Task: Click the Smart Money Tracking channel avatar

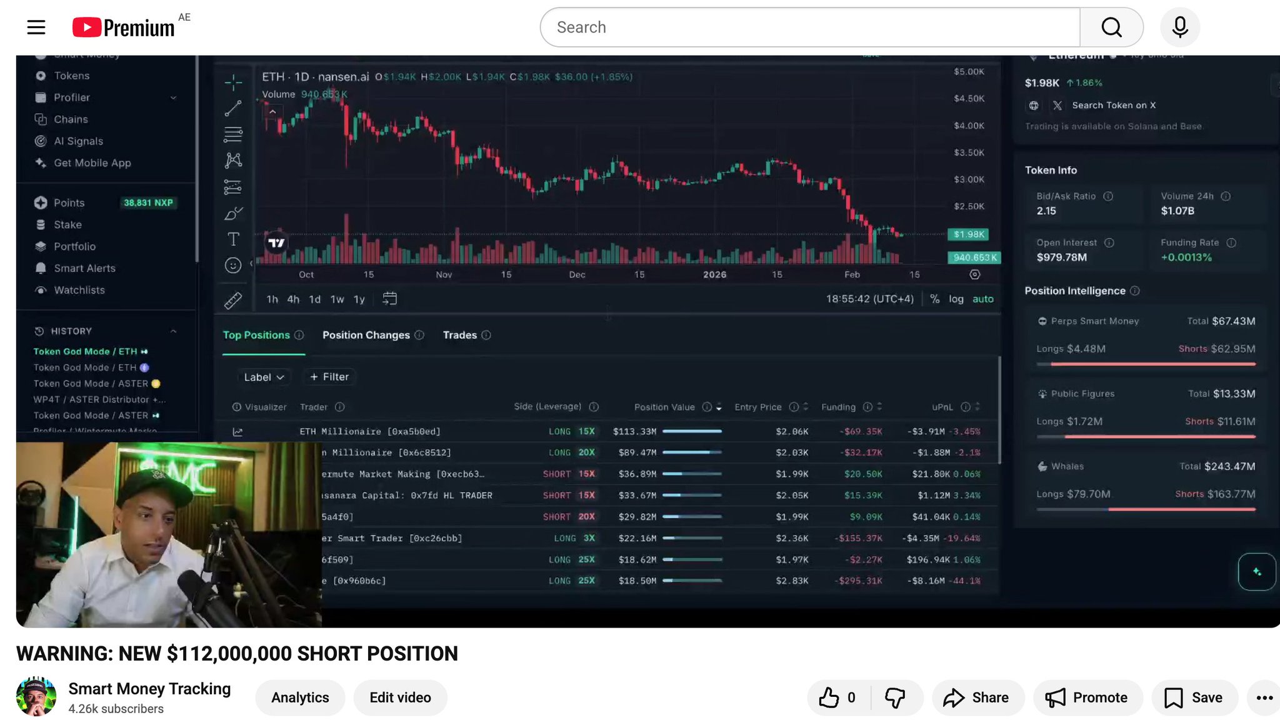Action: point(36,696)
